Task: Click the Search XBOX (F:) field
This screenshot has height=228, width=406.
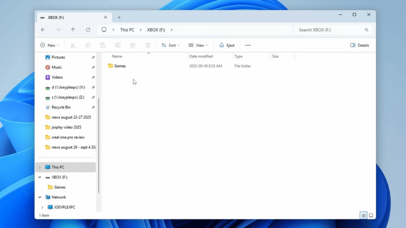Action: click(x=329, y=30)
